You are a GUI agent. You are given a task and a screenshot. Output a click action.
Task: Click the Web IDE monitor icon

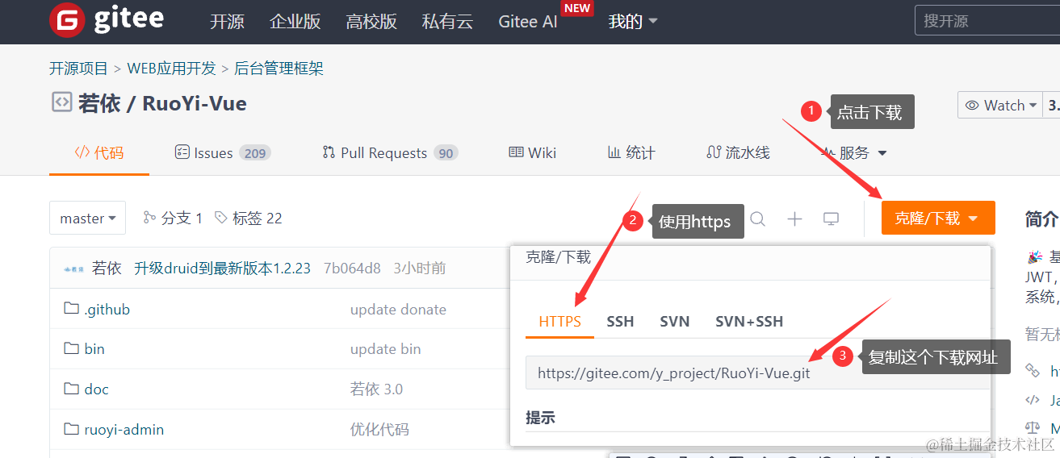pyautogui.click(x=831, y=219)
